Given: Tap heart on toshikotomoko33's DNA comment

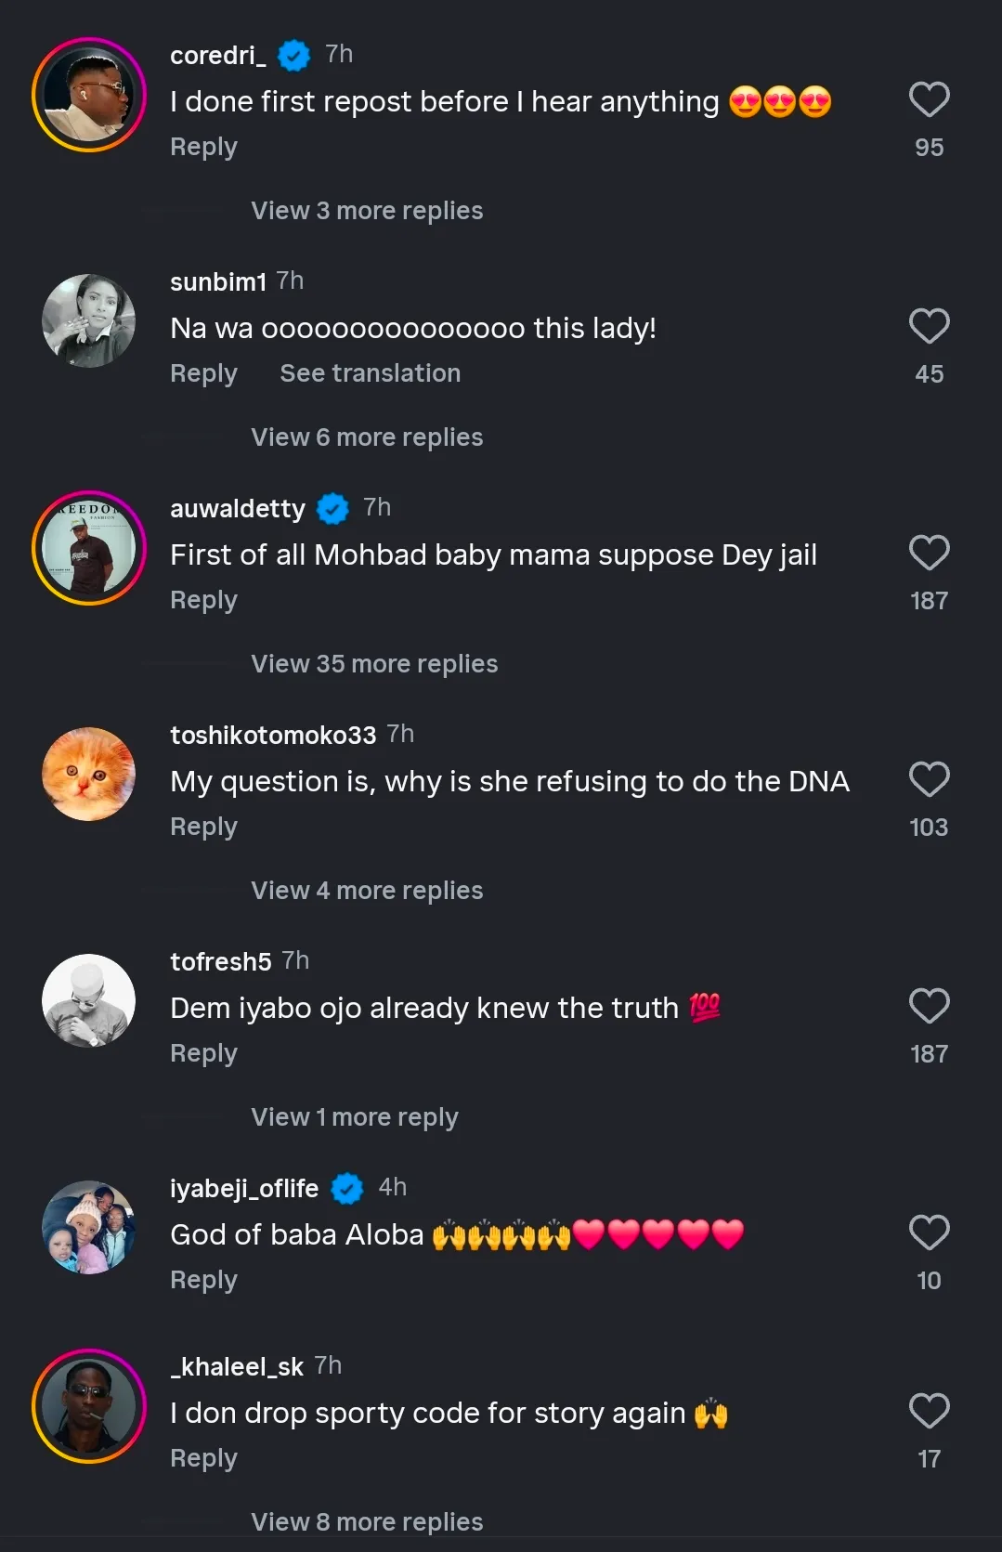Looking at the screenshot, I should click(929, 780).
